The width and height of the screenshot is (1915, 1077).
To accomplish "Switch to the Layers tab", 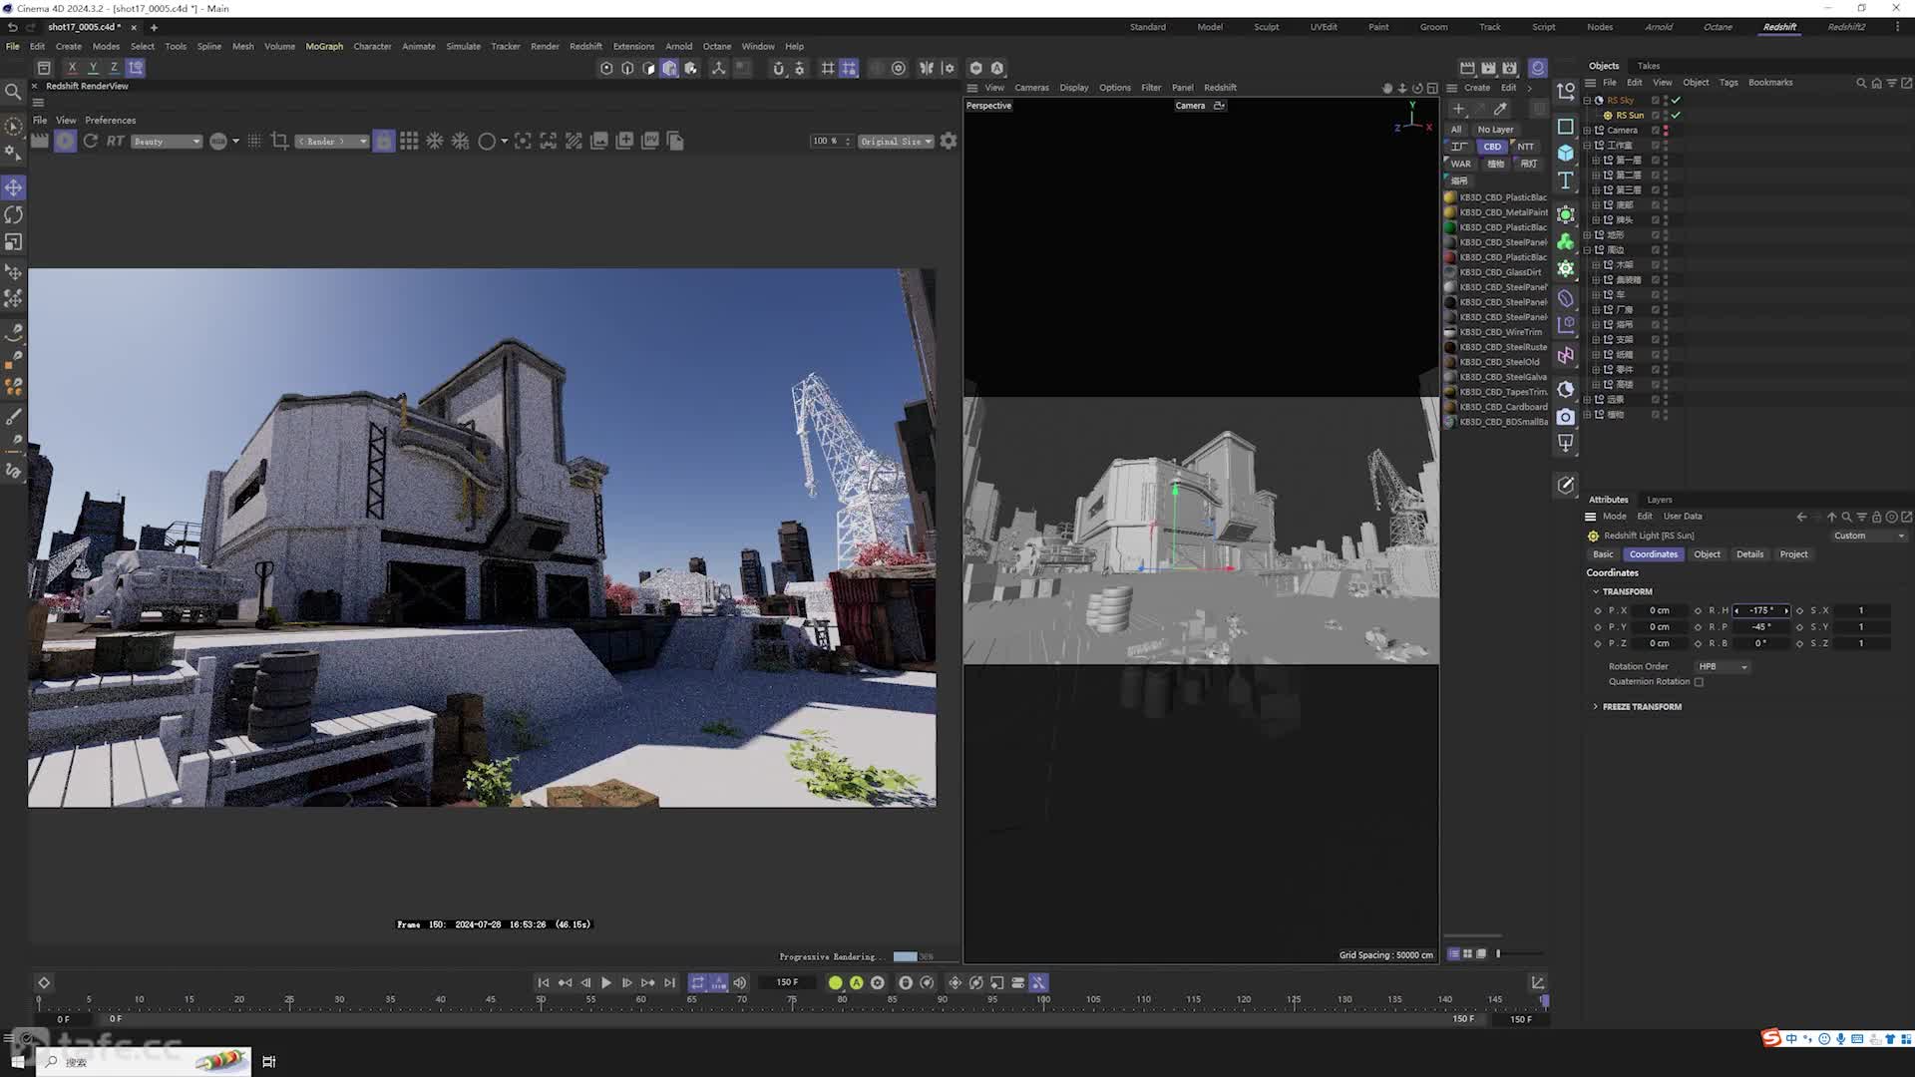I will pos(1660,500).
